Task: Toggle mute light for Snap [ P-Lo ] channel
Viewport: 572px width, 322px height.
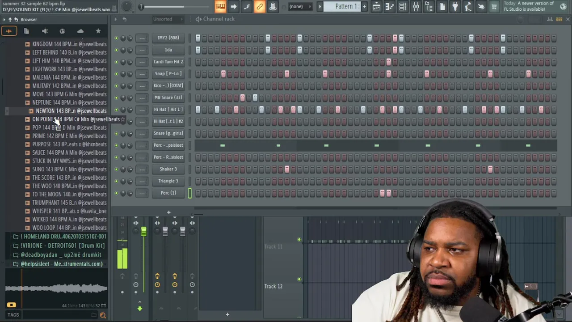Action: point(116,74)
